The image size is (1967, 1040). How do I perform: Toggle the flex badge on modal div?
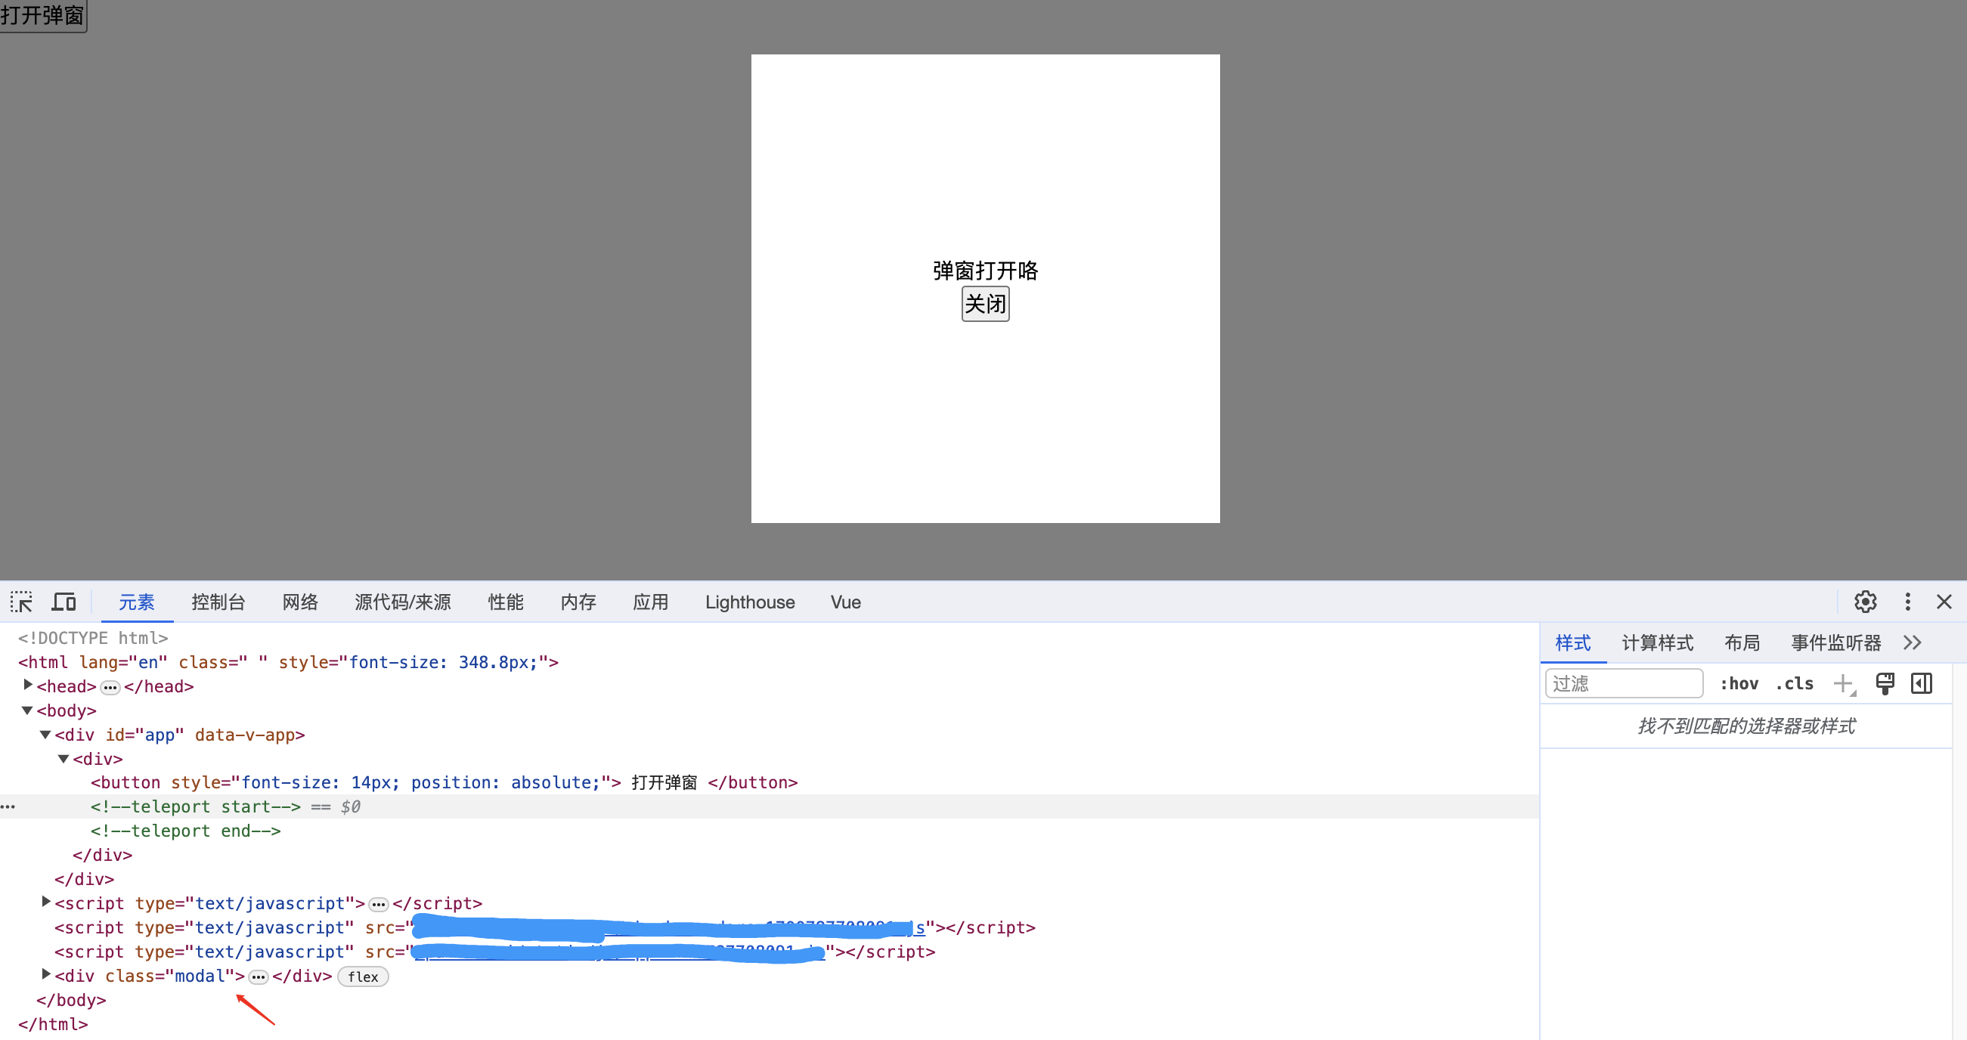coord(363,977)
